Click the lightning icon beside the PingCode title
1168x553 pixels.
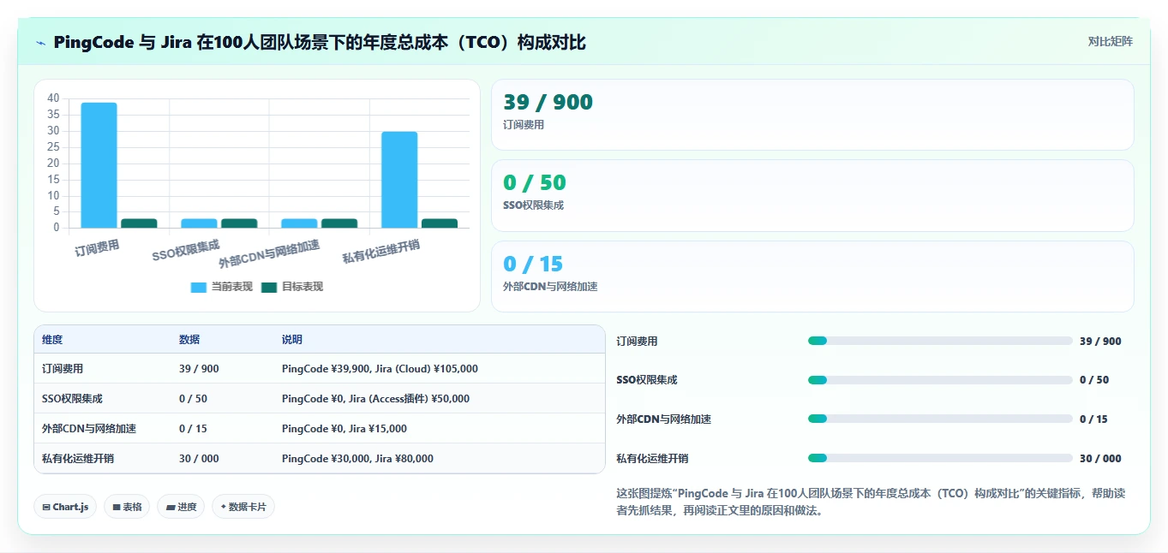[x=41, y=42]
